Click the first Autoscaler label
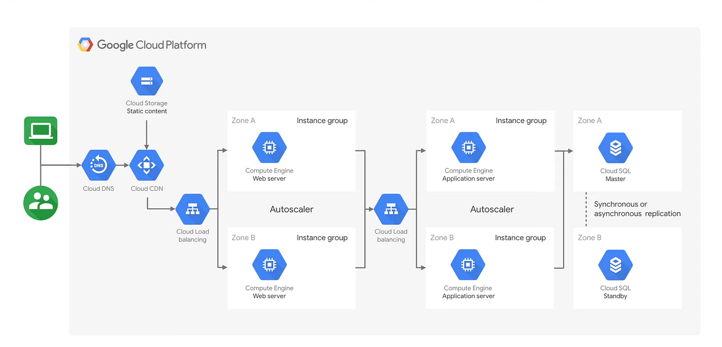The image size is (722, 347). pyautogui.click(x=291, y=209)
